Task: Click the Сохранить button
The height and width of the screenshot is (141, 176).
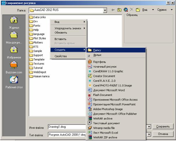Action: 163,127
